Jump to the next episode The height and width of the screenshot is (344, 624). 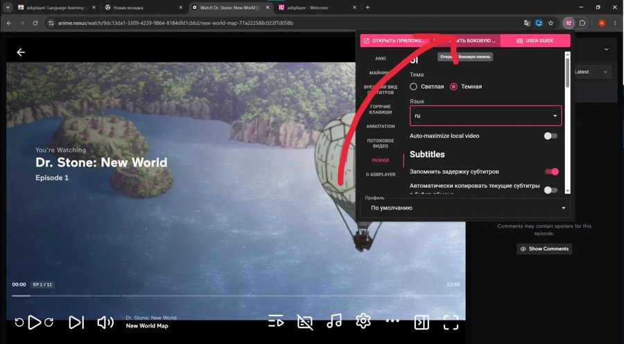pyautogui.click(x=76, y=322)
